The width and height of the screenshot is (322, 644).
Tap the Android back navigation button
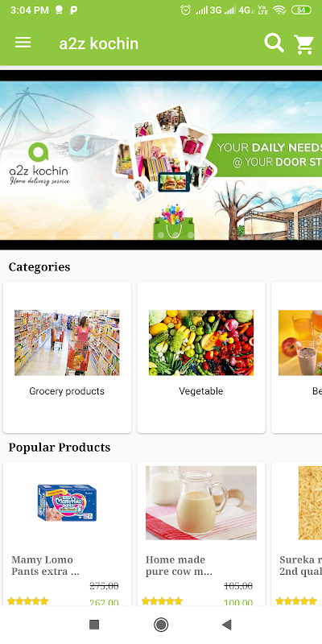(x=227, y=625)
